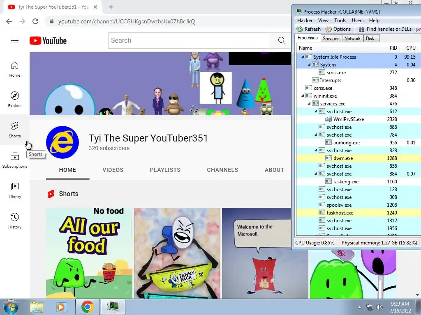
Task: Open the channel ABOUT tab
Action: point(274,170)
